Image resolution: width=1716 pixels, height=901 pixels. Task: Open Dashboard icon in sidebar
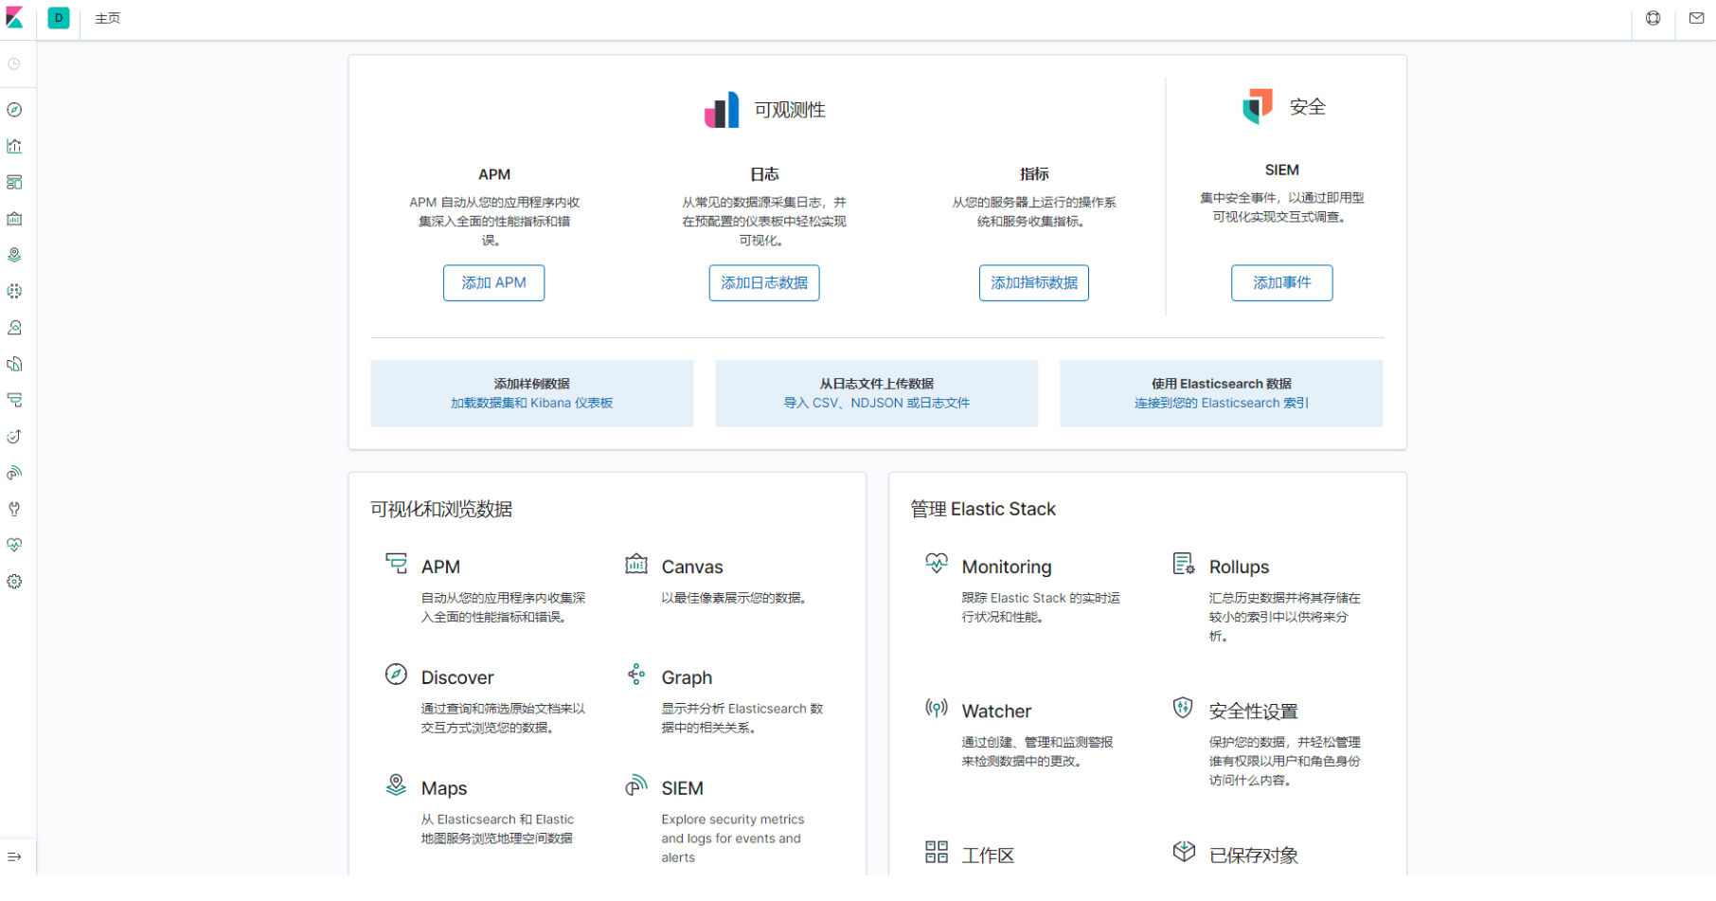pos(14,182)
